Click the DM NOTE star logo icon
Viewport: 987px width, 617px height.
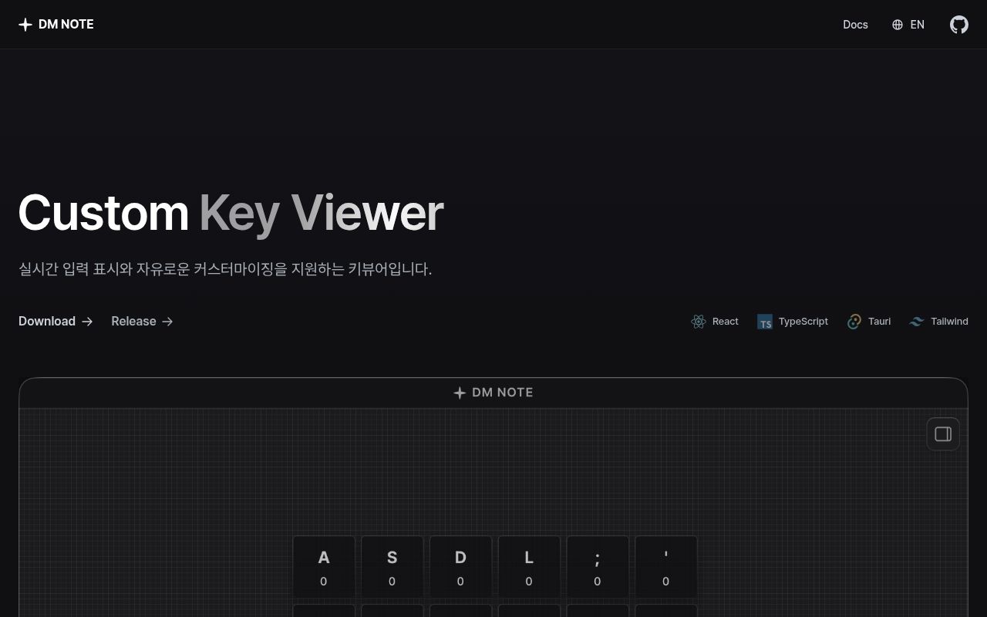25,25
